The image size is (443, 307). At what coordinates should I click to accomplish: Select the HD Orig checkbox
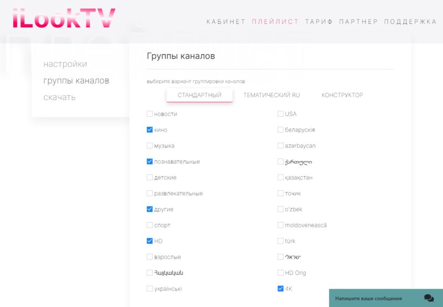click(280, 273)
